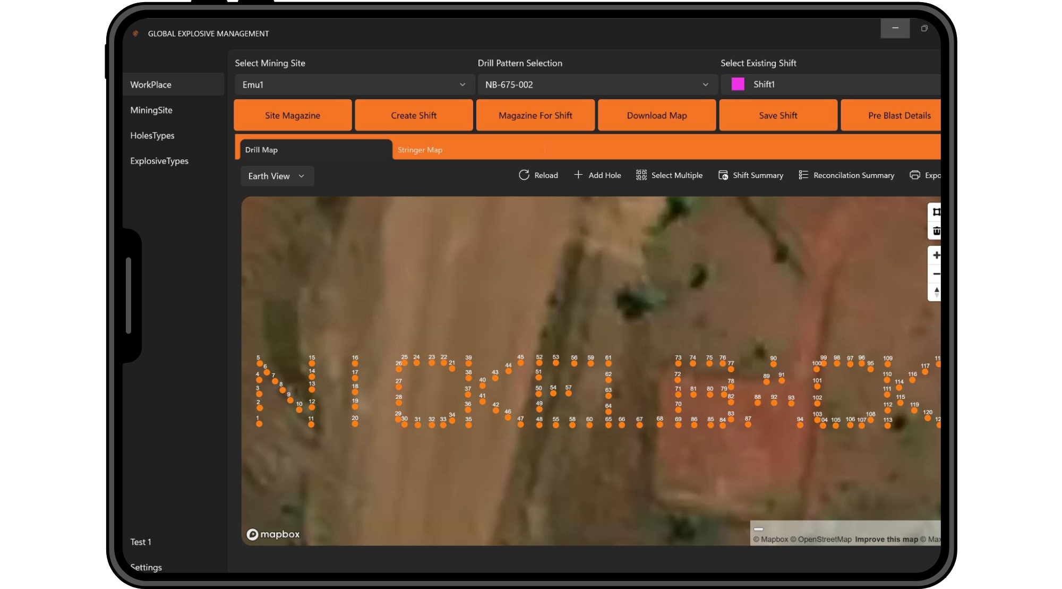Open the Reconcilation Summary icon
1062x589 pixels.
[803, 175]
